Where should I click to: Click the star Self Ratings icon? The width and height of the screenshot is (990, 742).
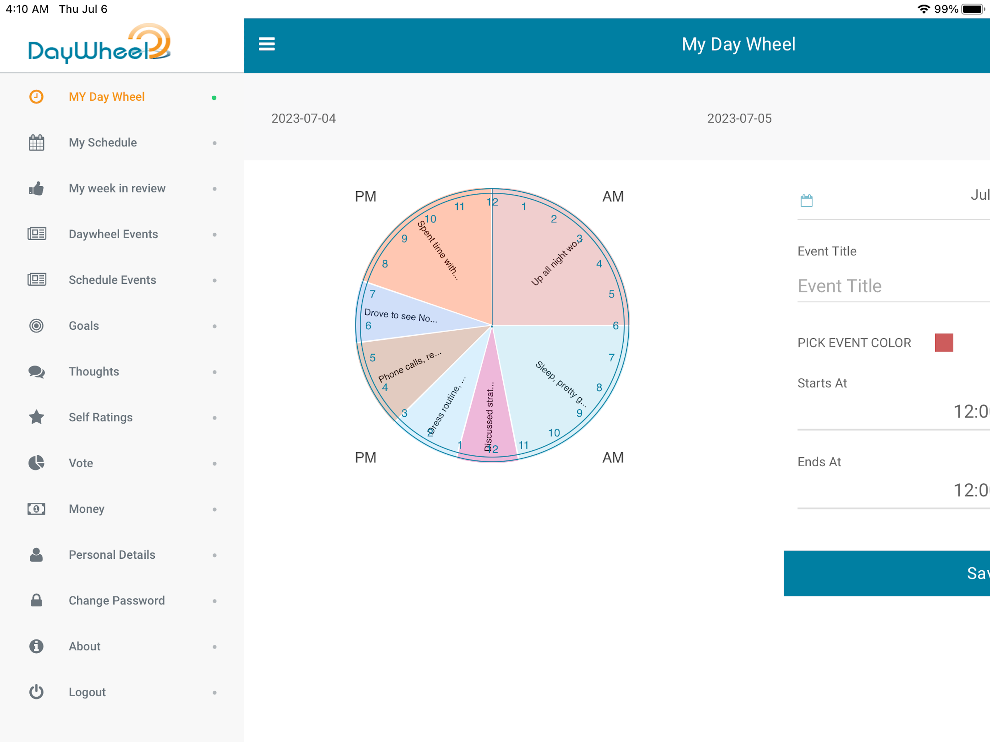pyautogui.click(x=36, y=417)
